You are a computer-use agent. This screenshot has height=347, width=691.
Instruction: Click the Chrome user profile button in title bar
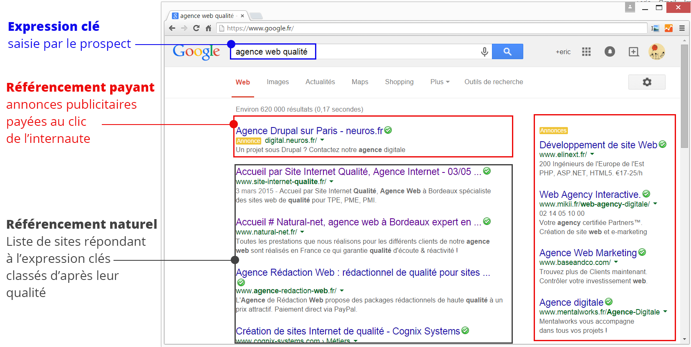[x=630, y=7]
